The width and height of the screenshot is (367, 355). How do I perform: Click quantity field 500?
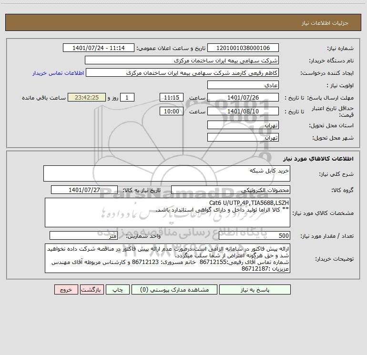tap(255, 236)
